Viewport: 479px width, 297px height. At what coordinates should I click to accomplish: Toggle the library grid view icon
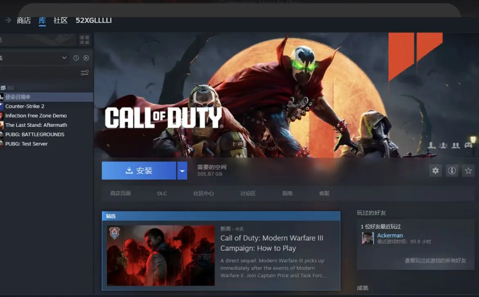point(85,40)
